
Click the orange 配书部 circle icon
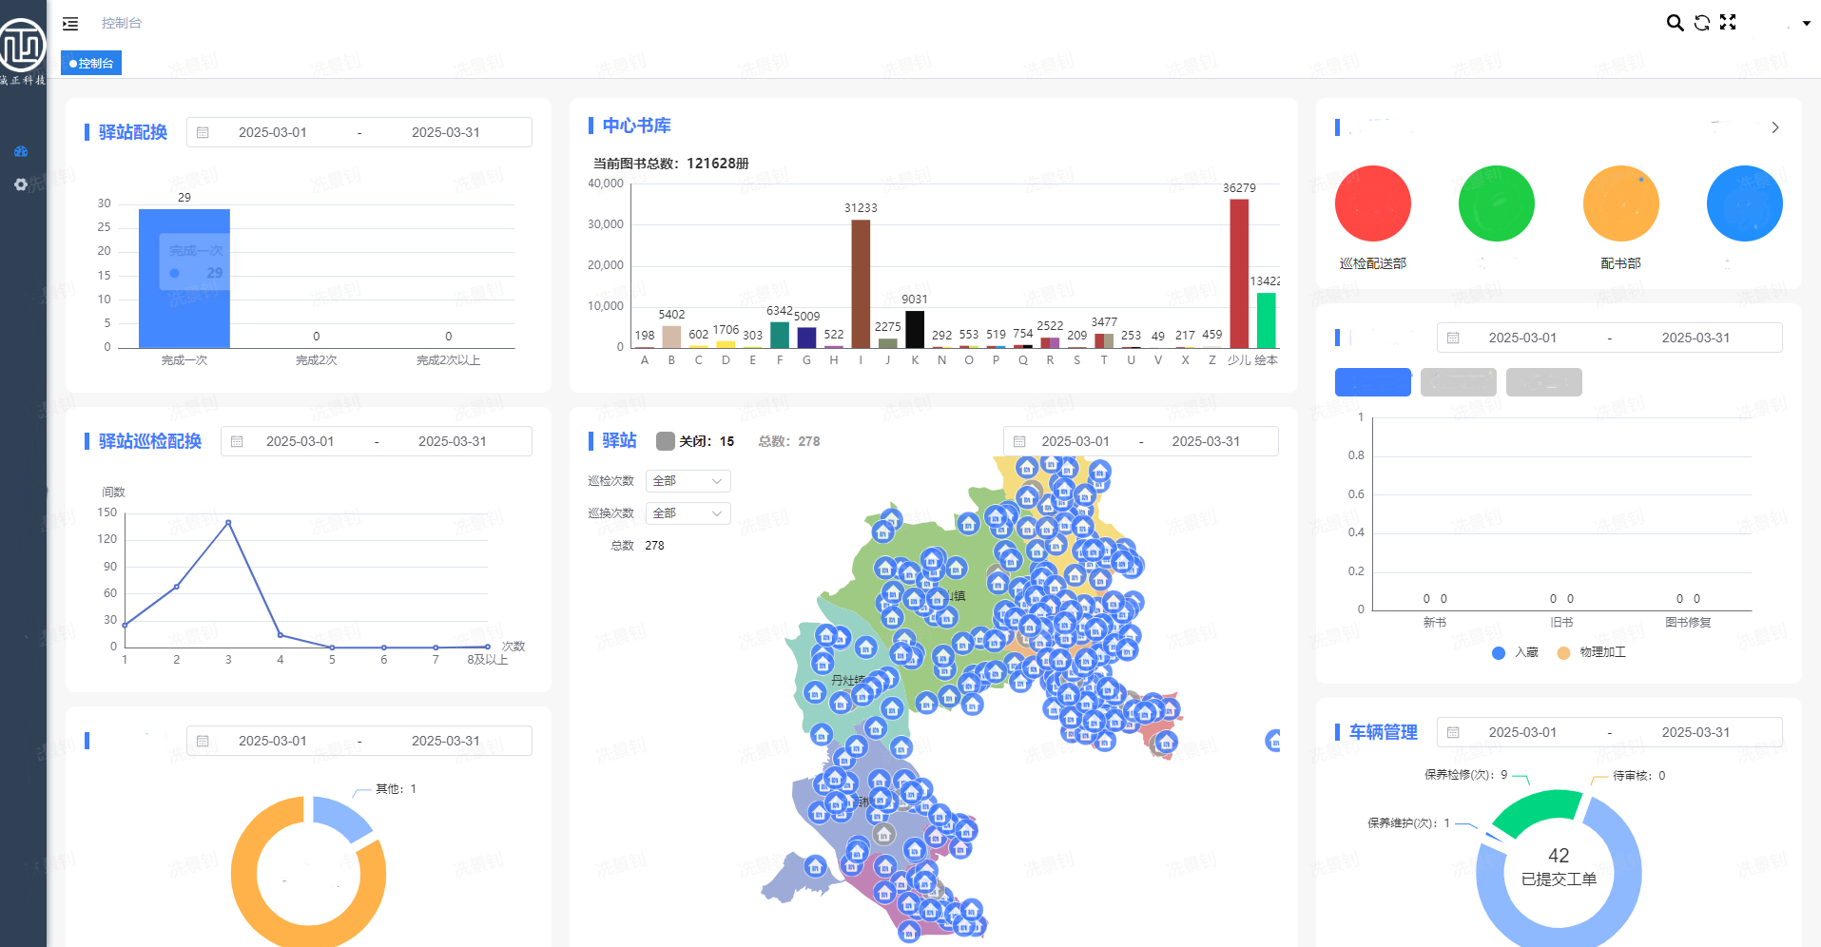(1620, 203)
